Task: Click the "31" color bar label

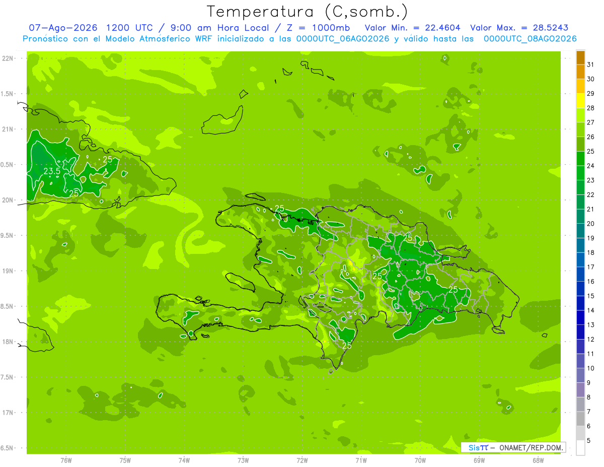Action: pyautogui.click(x=591, y=64)
